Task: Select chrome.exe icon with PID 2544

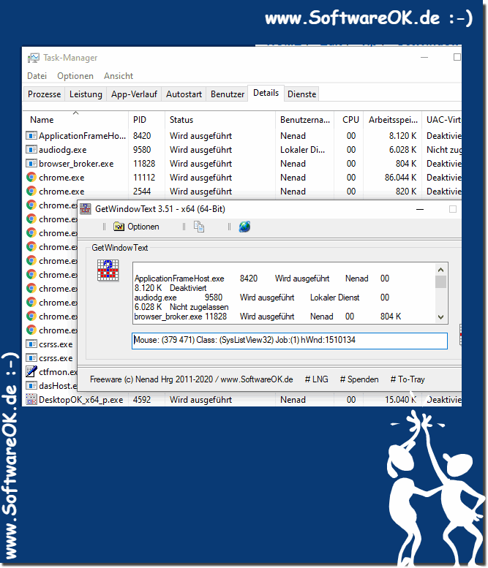Action: pos(31,192)
